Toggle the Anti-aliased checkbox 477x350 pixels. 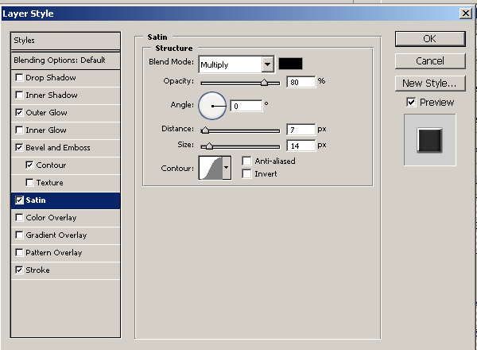tap(247, 161)
